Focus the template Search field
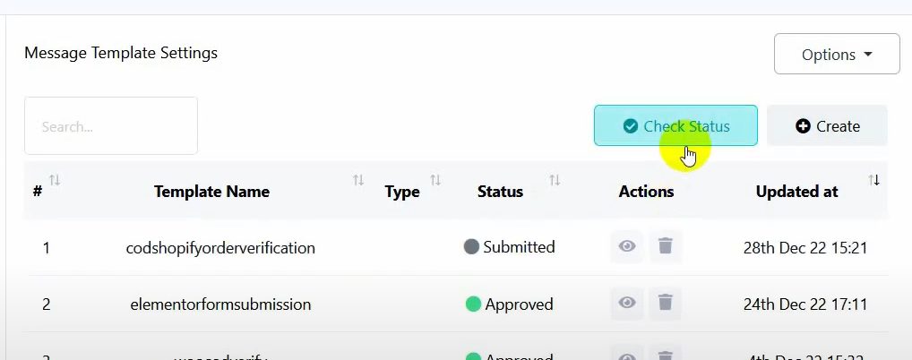The height and width of the screenshot is (360, 912). coord(111,126)
